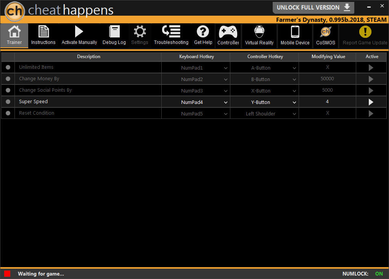389x279 pixels.
Task: Click the red status indicator square
Action: coord(7,274)
